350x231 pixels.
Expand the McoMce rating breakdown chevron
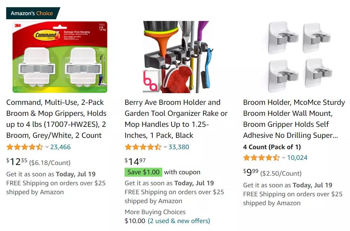point(284,158)
